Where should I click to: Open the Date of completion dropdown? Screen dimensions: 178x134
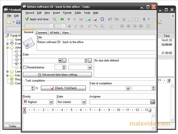click(x=128, y=88)
